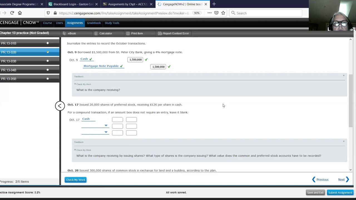356x200 pixels.
Task: Click the Pocket save icon
Action: (216, 13)
